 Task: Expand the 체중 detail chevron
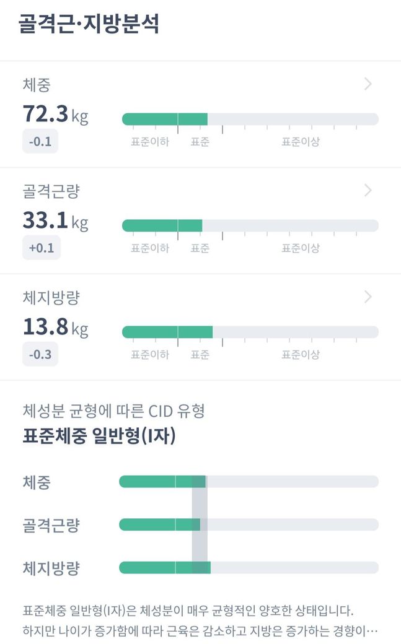[368, 84]
